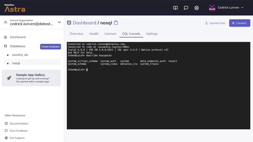Follow the Dashboard breadcrumb link
253x142 pixels.
coord(84,23)
